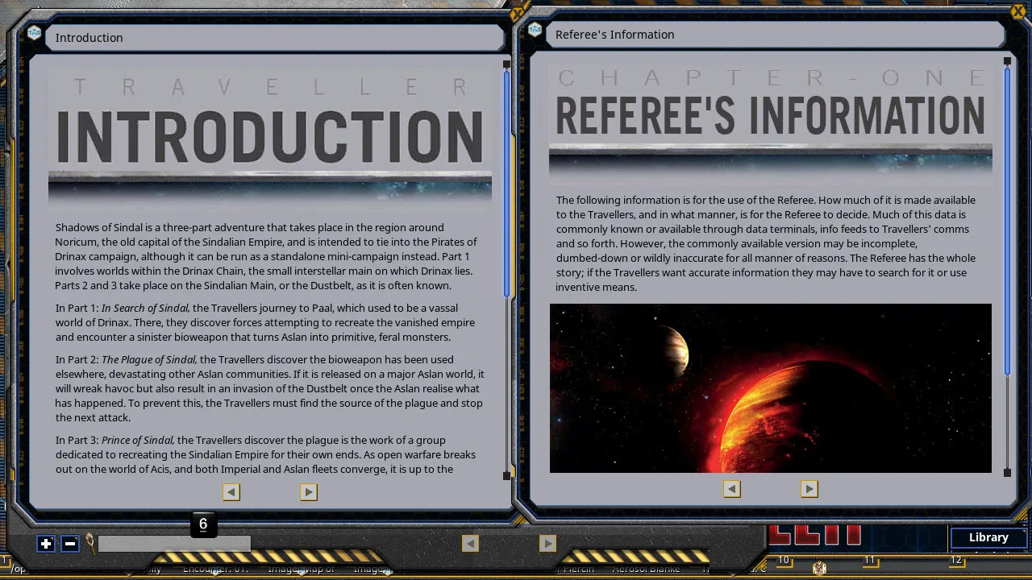Click the bottom-bar right arrow button
The width and height of the screenshot is (1032, 580).
tap(547, 544)
